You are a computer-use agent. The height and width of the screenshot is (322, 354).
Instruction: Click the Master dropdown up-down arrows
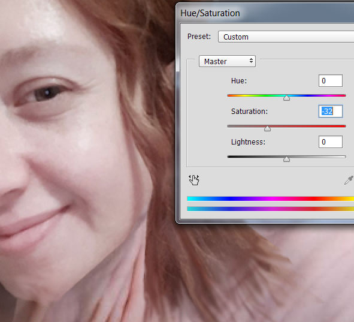(251, 61)
